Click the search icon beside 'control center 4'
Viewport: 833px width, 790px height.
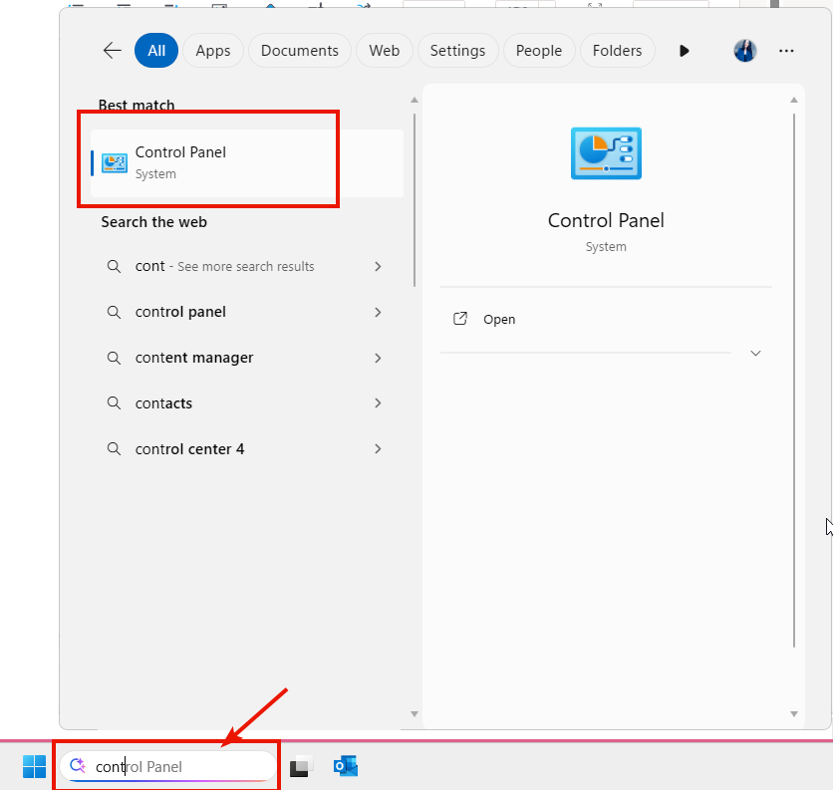(114, 449)
